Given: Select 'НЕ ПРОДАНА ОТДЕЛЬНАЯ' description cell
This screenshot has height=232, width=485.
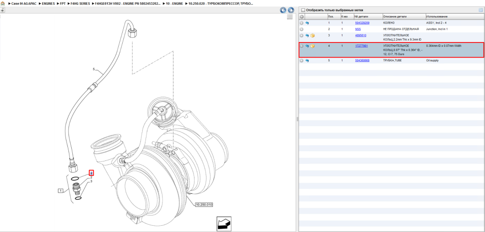Looking at the screenshot, I should 401,29.
